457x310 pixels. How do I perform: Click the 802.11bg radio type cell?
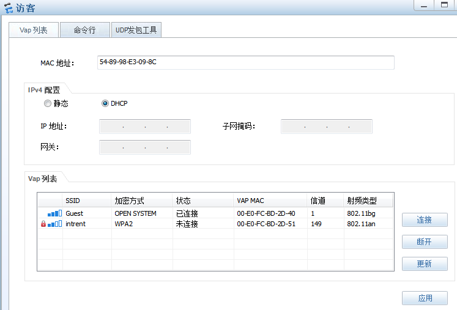click(368, 213)
